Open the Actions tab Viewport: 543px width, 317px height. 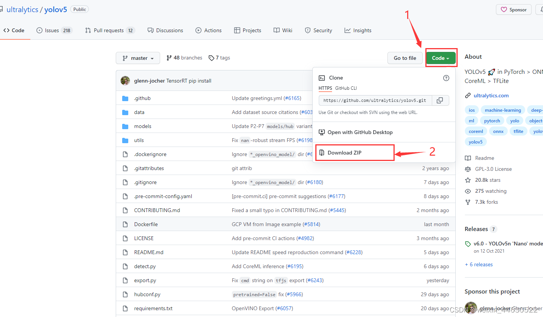point(209,30)
